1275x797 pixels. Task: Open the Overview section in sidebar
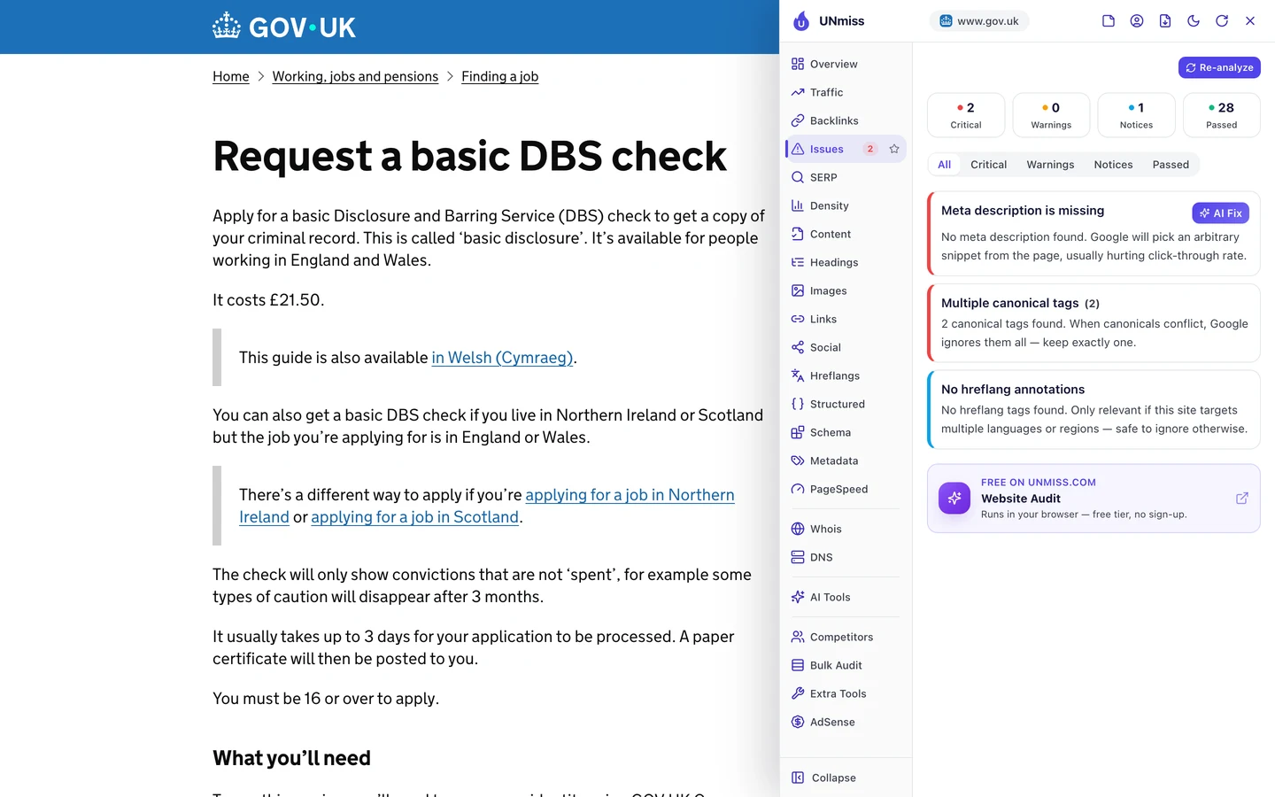coord(846,64)
